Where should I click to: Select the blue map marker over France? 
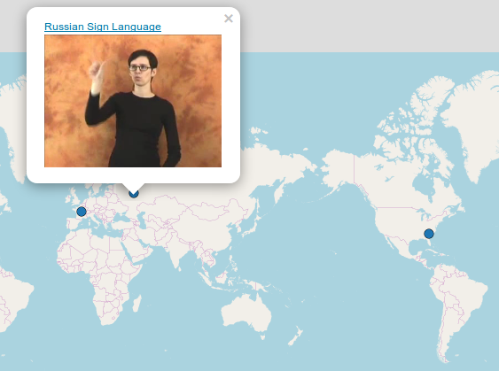pos(82,212)
